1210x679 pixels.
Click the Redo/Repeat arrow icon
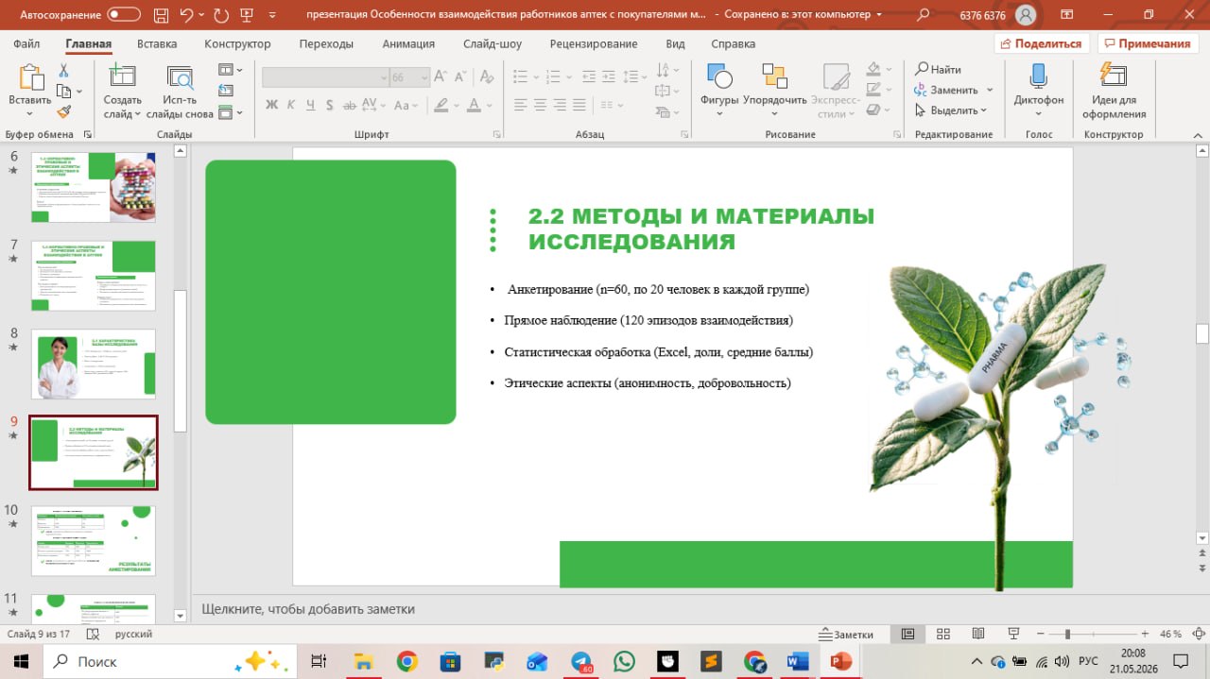221,14
